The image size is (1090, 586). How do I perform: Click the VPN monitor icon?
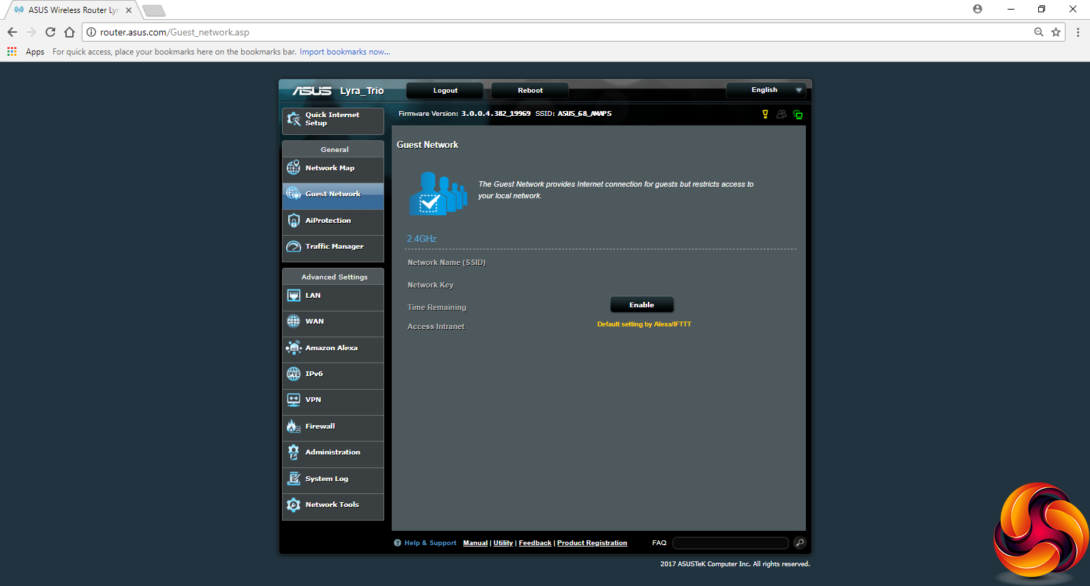click(294, 400)
